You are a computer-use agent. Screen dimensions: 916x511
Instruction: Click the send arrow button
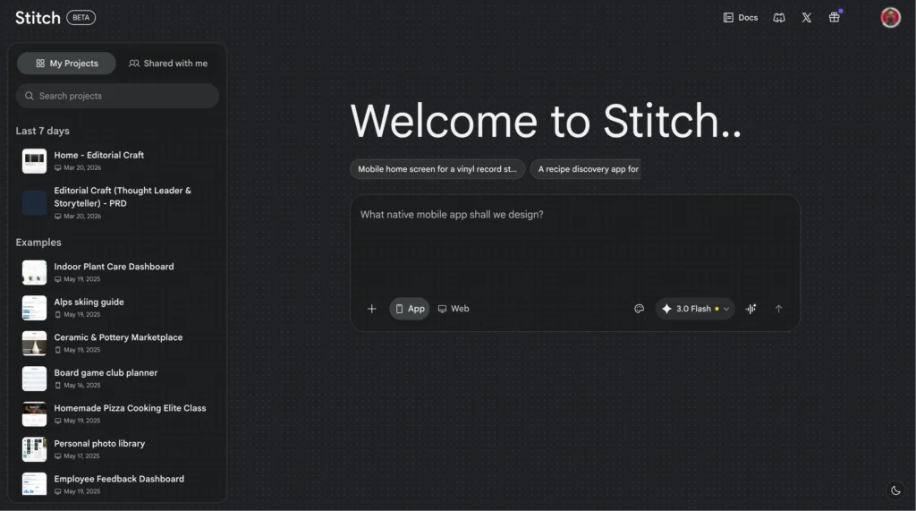click(x=779, y=309)
